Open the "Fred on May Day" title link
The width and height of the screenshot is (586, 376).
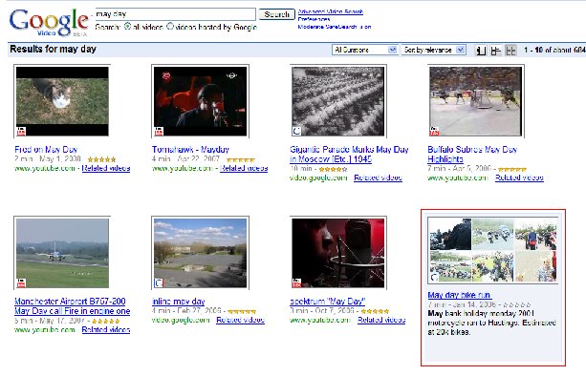click(46, 150)
